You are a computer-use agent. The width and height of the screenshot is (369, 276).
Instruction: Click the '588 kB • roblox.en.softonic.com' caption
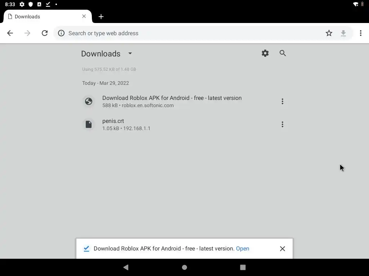click(138, 105)
